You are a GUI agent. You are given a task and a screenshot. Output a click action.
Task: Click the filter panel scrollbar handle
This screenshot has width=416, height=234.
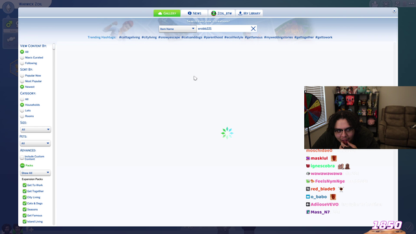coord(53,47)
